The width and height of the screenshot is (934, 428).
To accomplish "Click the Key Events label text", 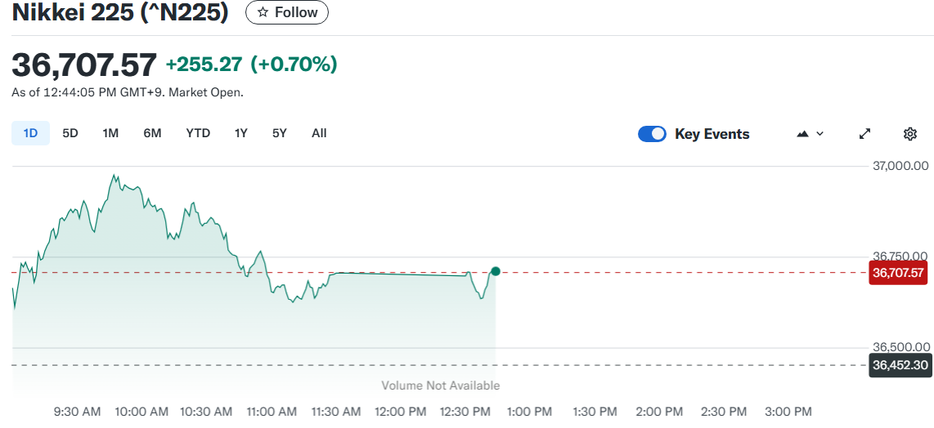I will coord(712,134).
